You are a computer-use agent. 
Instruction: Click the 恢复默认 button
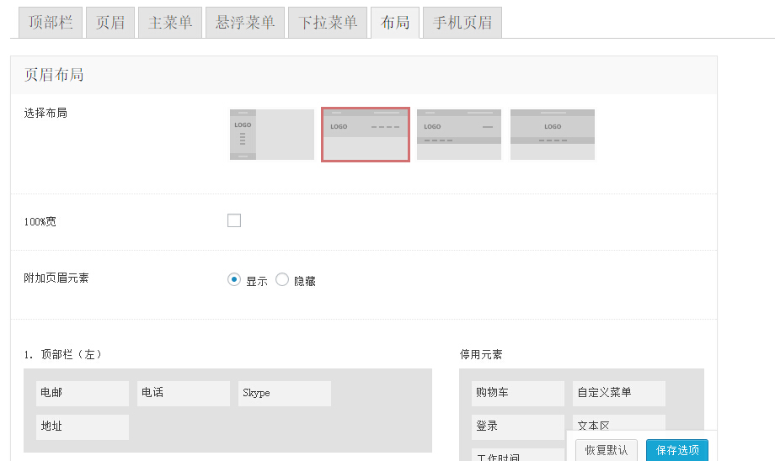click(607, 450)
